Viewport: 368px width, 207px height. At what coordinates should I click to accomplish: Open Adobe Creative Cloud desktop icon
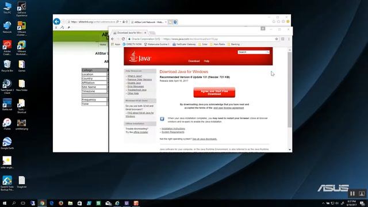coord(7,48)
